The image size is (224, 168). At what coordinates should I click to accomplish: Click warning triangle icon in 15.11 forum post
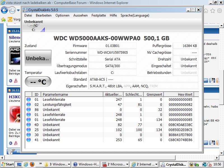click(16, 81)
